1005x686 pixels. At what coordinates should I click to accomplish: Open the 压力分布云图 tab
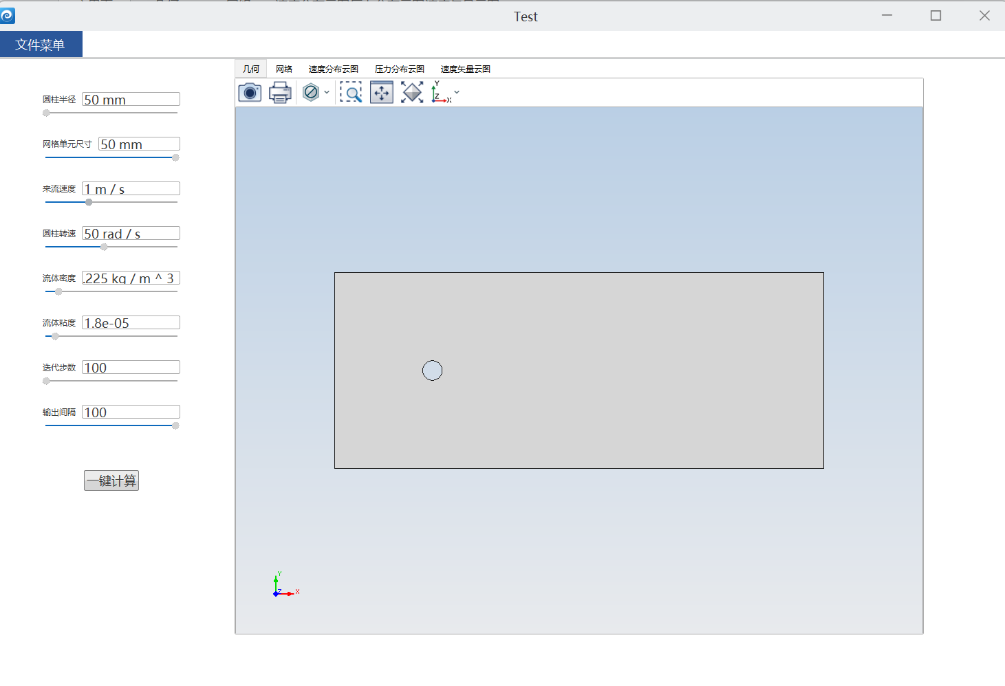point(400,69)
